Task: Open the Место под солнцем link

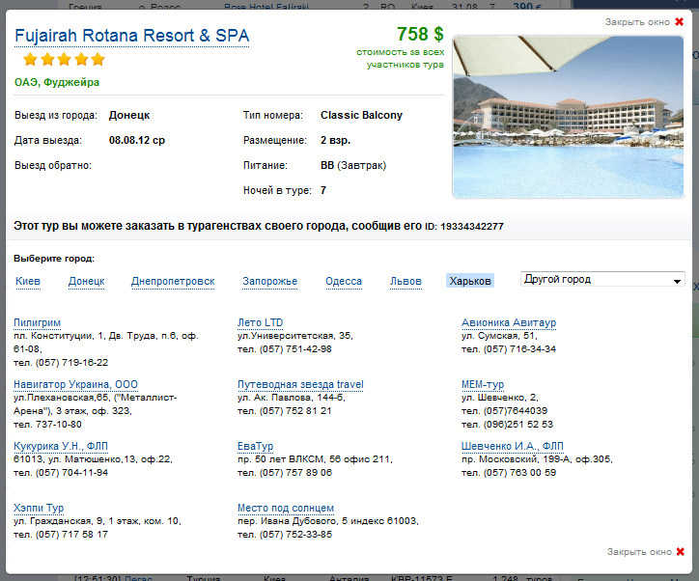Action: [x=286, y=508]
